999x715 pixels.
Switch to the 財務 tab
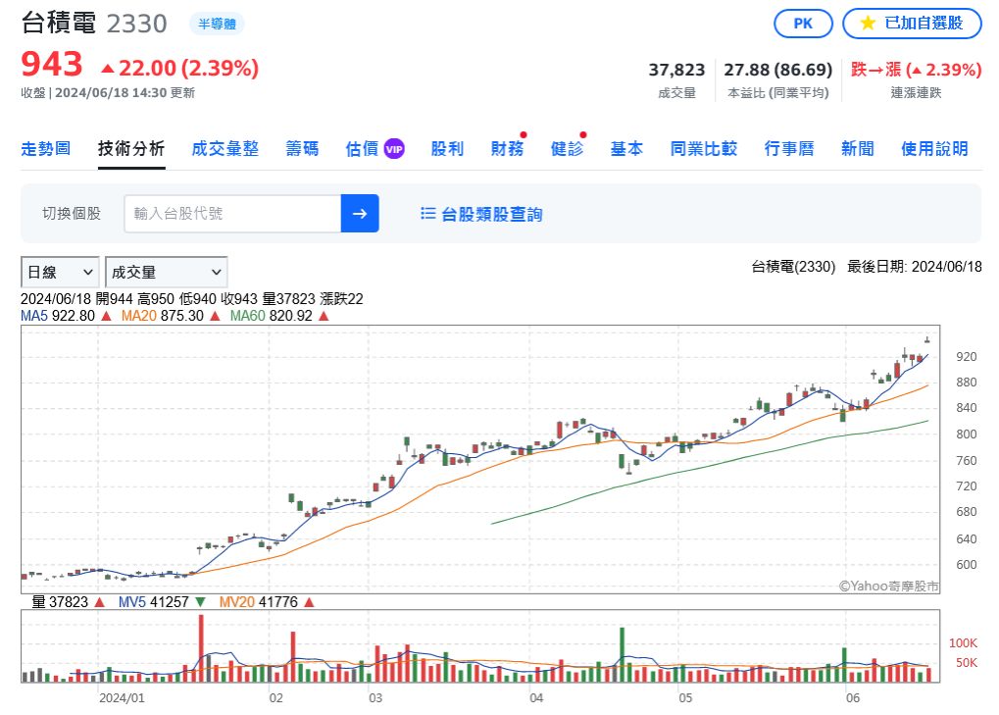point(507,149)
